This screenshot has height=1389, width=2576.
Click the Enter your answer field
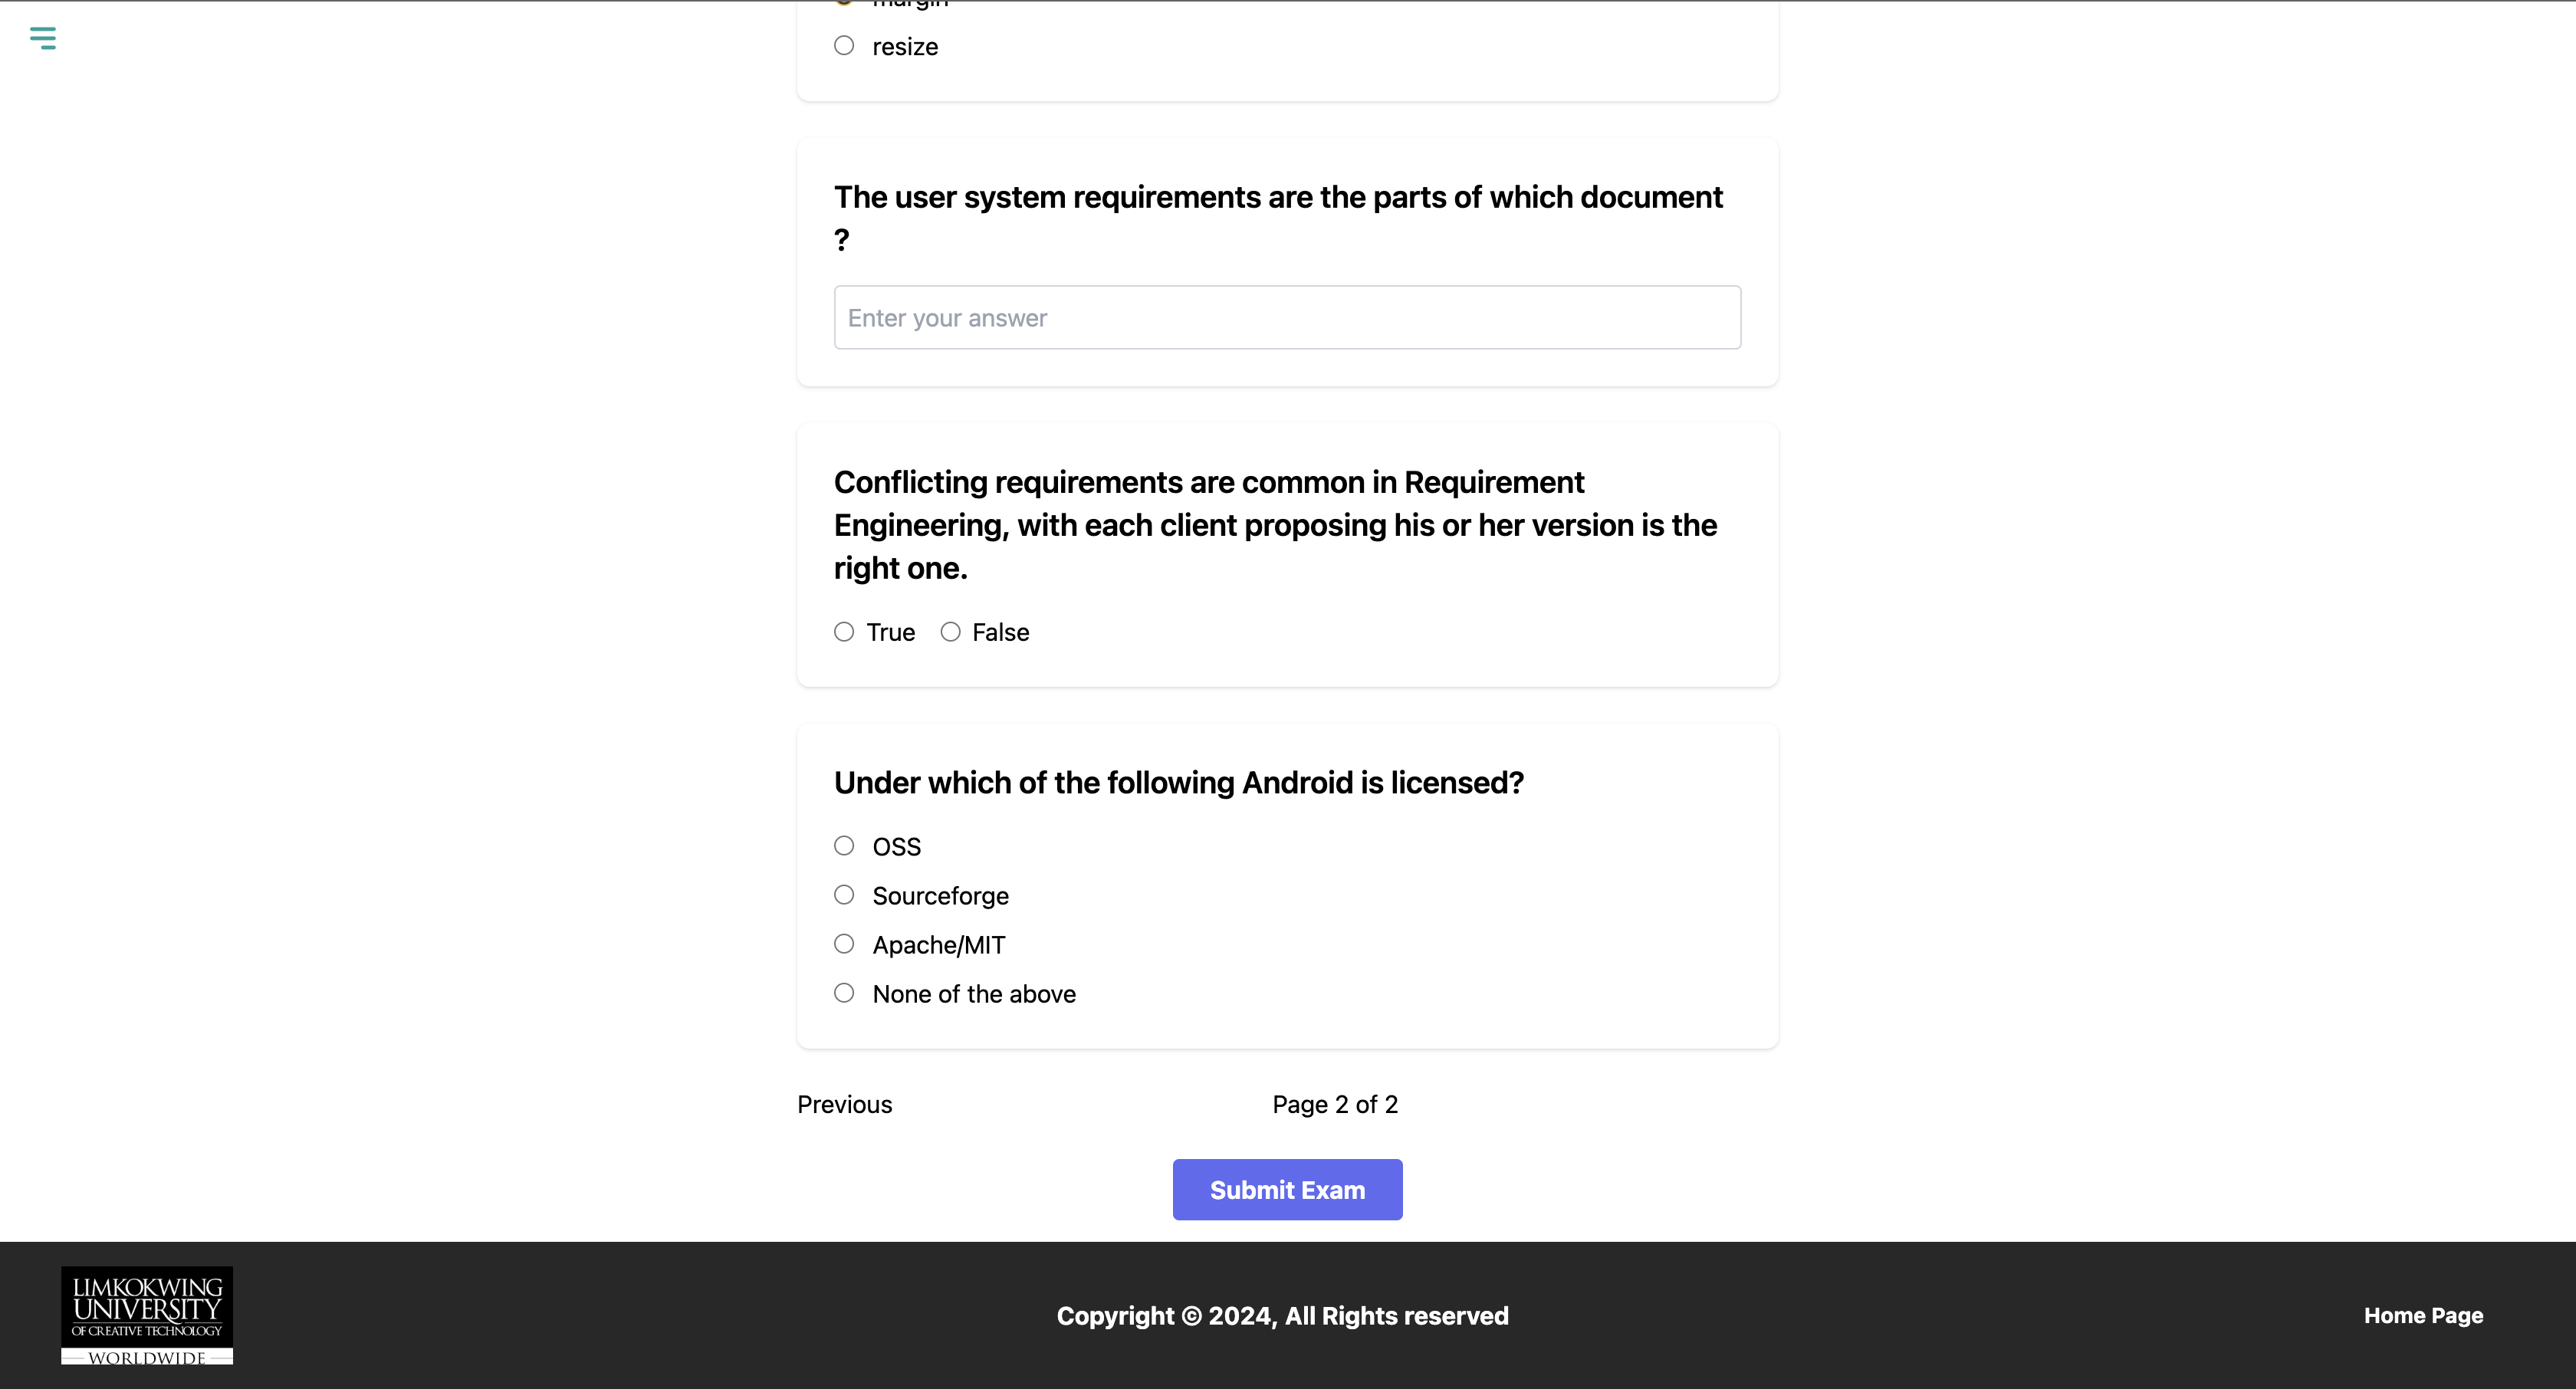pyautogui.click(x=1287, y=318)
